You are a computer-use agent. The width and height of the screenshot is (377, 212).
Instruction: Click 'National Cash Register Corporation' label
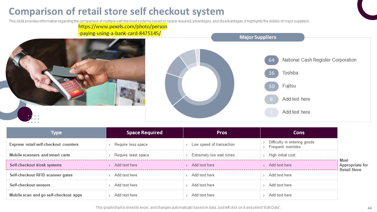(x=319, y=60)
